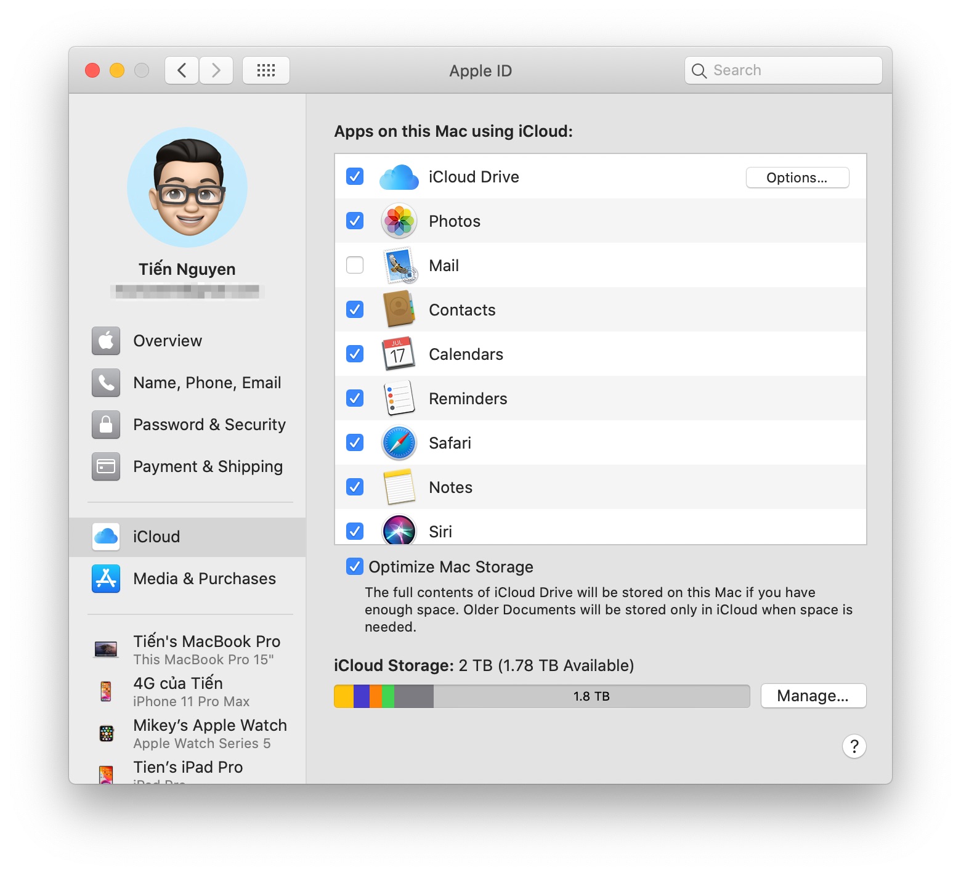
Task: Uncheck Optimize Mac Storage
Action: tap(355, 566)
